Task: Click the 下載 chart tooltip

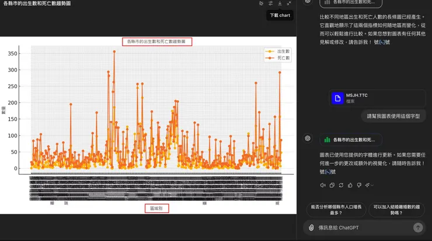Action: tap(280, 15)
